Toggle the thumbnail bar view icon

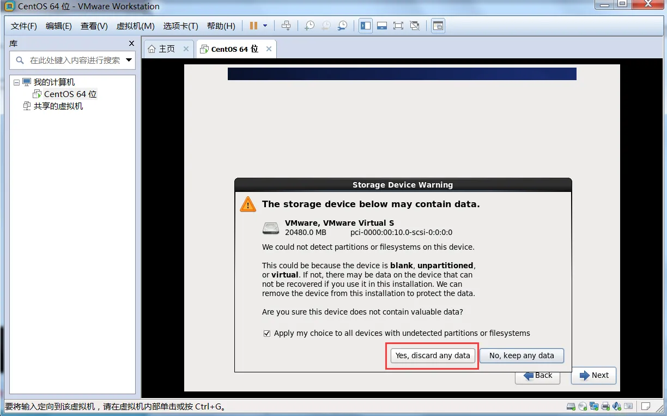click(382, 26)
